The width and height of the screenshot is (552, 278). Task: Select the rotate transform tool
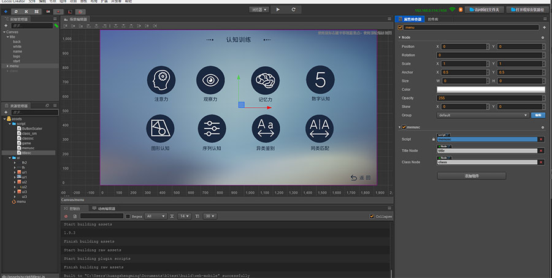tap(16, 11)
